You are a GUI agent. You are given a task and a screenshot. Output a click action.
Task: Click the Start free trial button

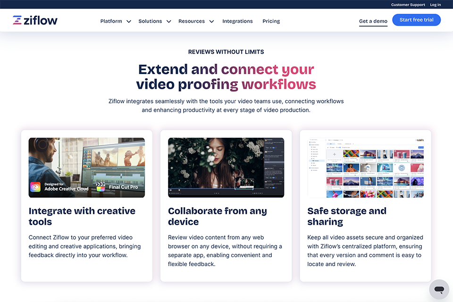pyautogui.click(x=416, y=20)
